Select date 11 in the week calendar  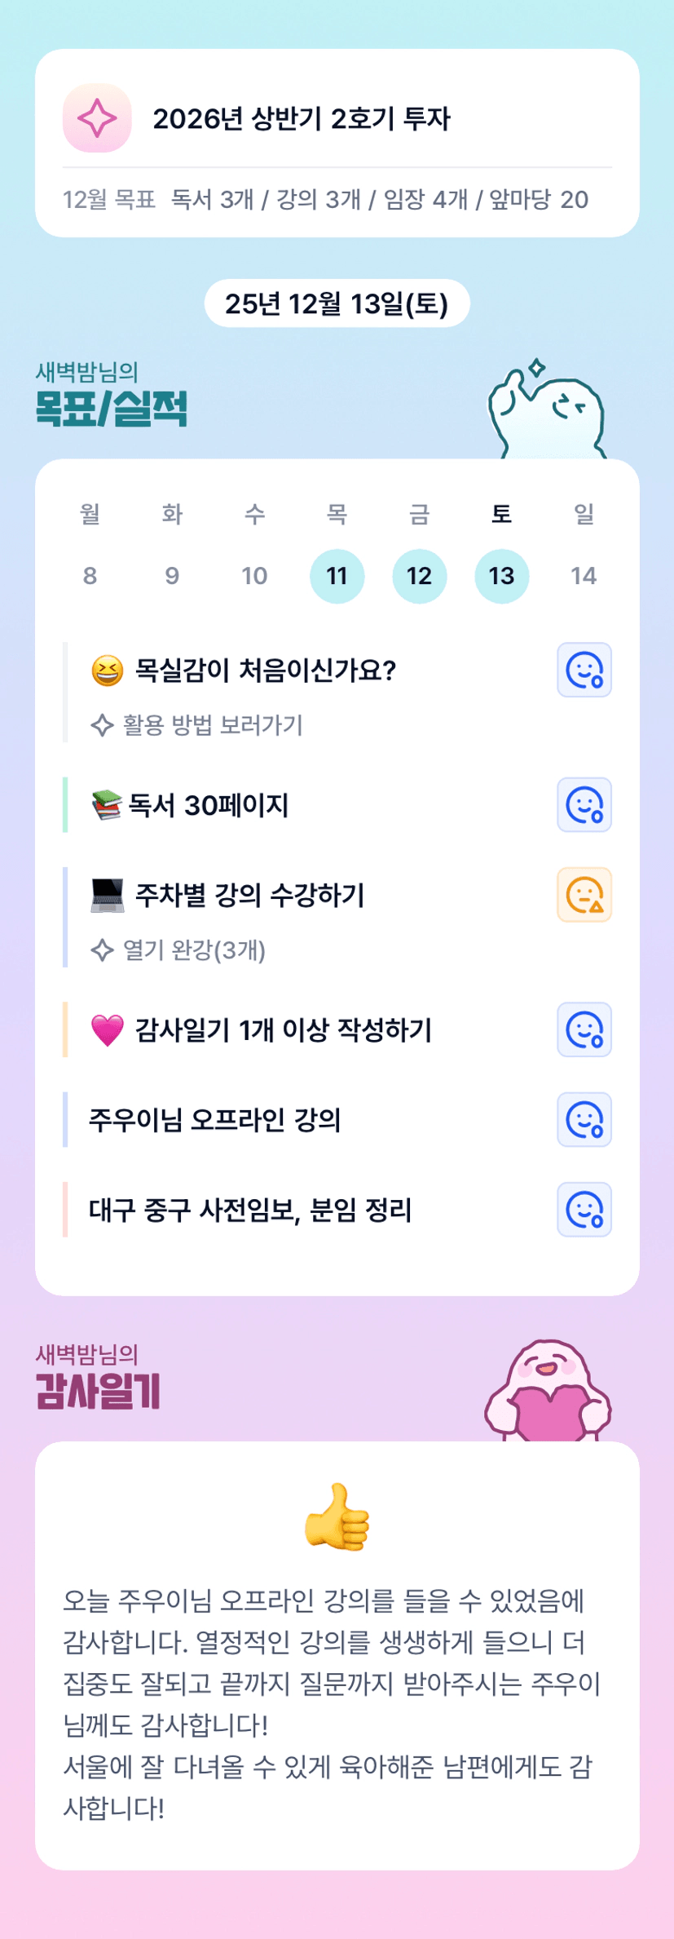coord(337,576)
